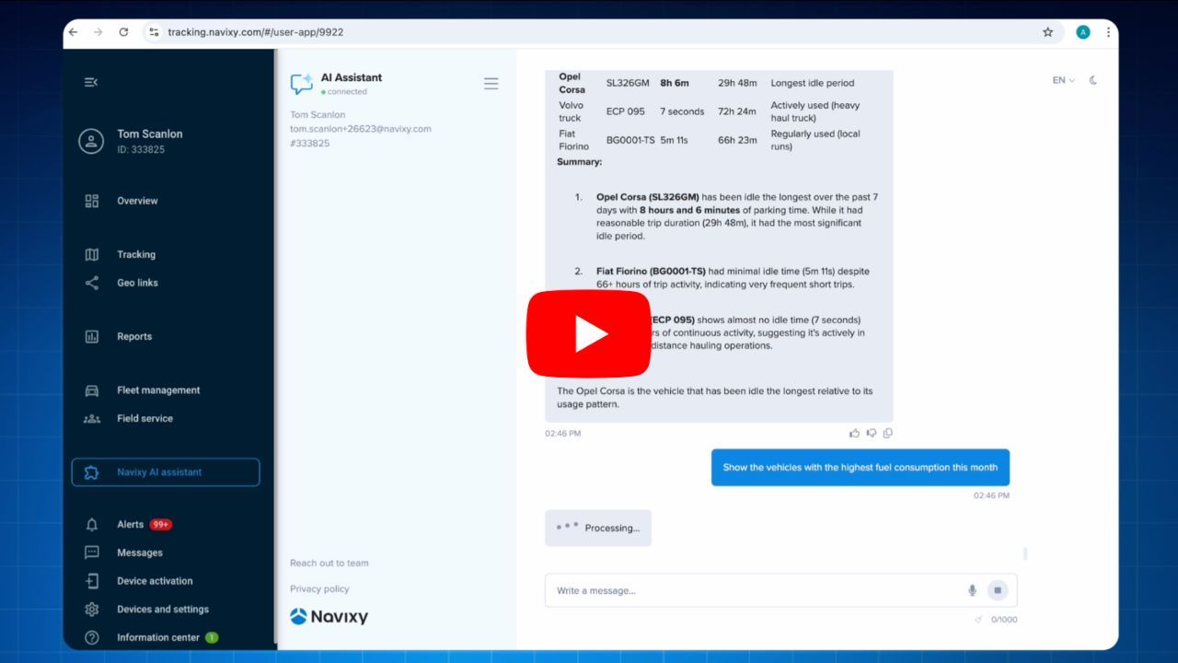The width and height of the screenshot is (1178, 663).
Task: Open Alerts via the bell icon
Action: (x=92, y=524)
